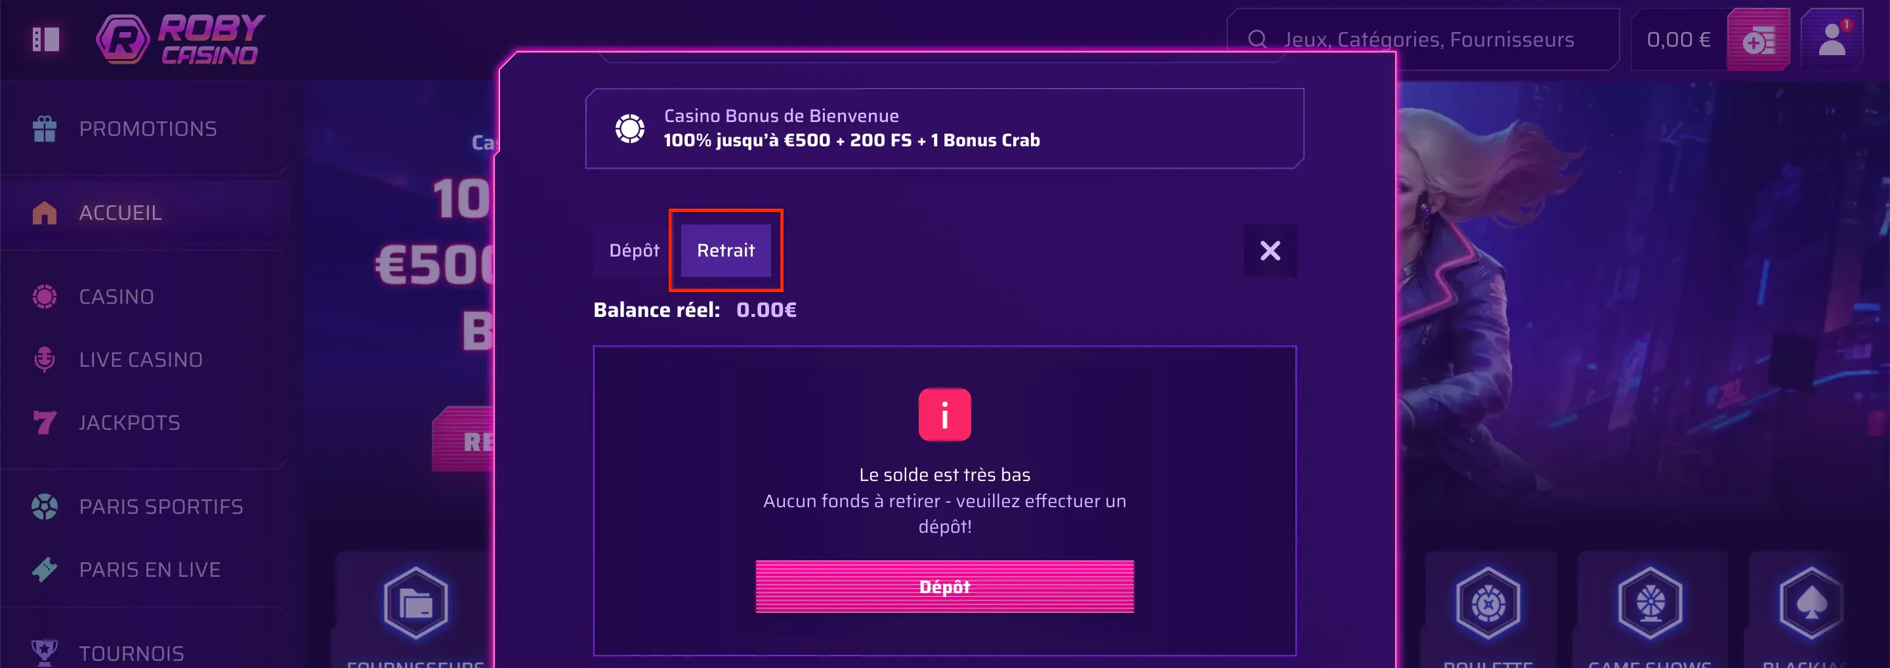Open Live Casino from sidebar
Viewport: 1890px width, 668px height.
tap(140, 360)
